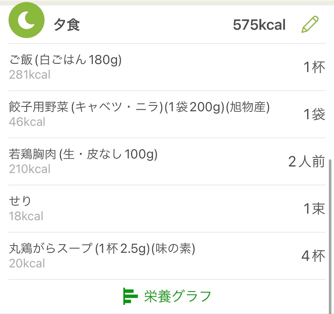Select the 丸鶏がらスープ (味の素) entry
The image size is (334, 314).
pyautogui.click(x=102, y=249)
